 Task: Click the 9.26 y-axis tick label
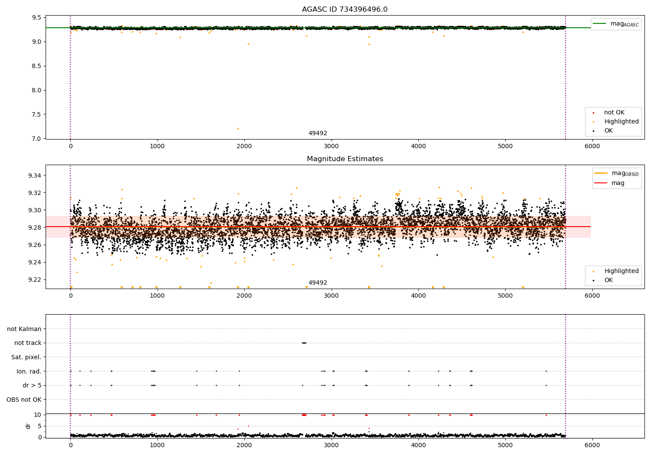click(35, 245)
